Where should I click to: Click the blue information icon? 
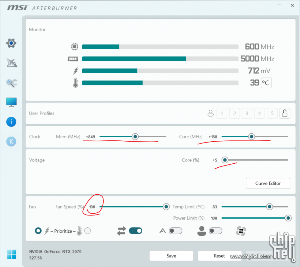pyautogui.click(x=11, y=122)
